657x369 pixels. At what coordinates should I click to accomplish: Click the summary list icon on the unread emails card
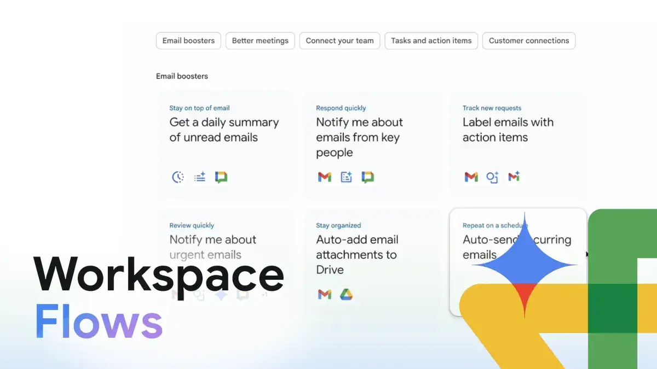pos(199,177)
